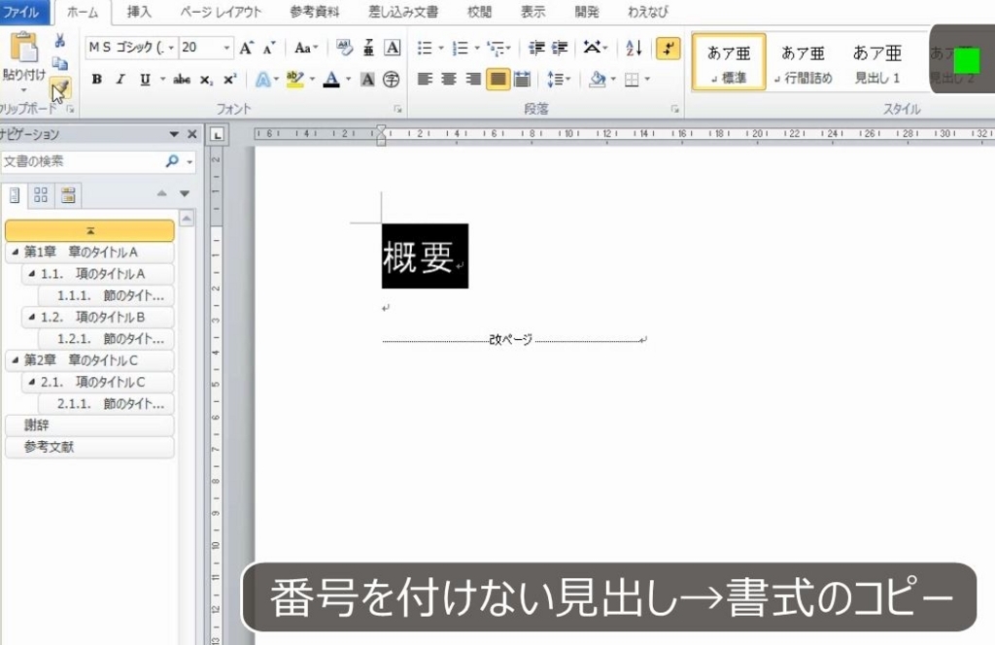Go to 参考文献 heading in navigation
Viewport: 995px width, 645px height.
(88, 447)
